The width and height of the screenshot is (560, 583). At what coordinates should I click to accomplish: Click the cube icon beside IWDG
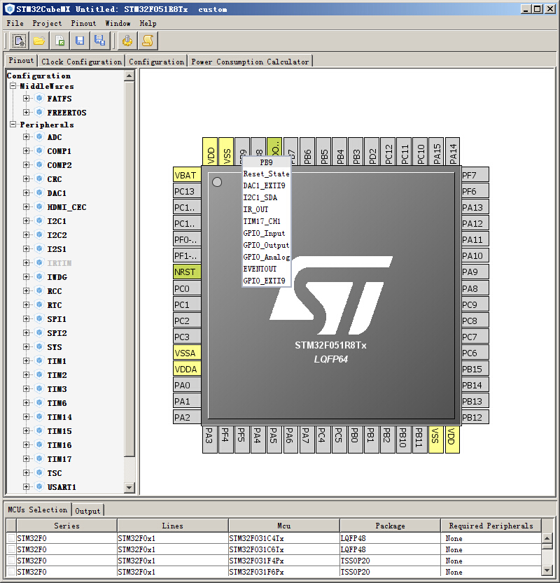click(39, 276)
